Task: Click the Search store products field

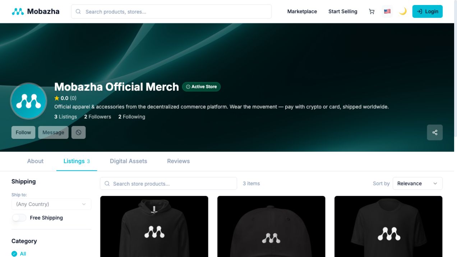Action: [x=169, y=183]
